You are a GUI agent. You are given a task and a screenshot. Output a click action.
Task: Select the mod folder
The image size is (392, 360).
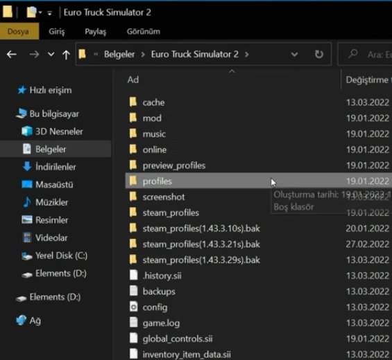(152, 118)
